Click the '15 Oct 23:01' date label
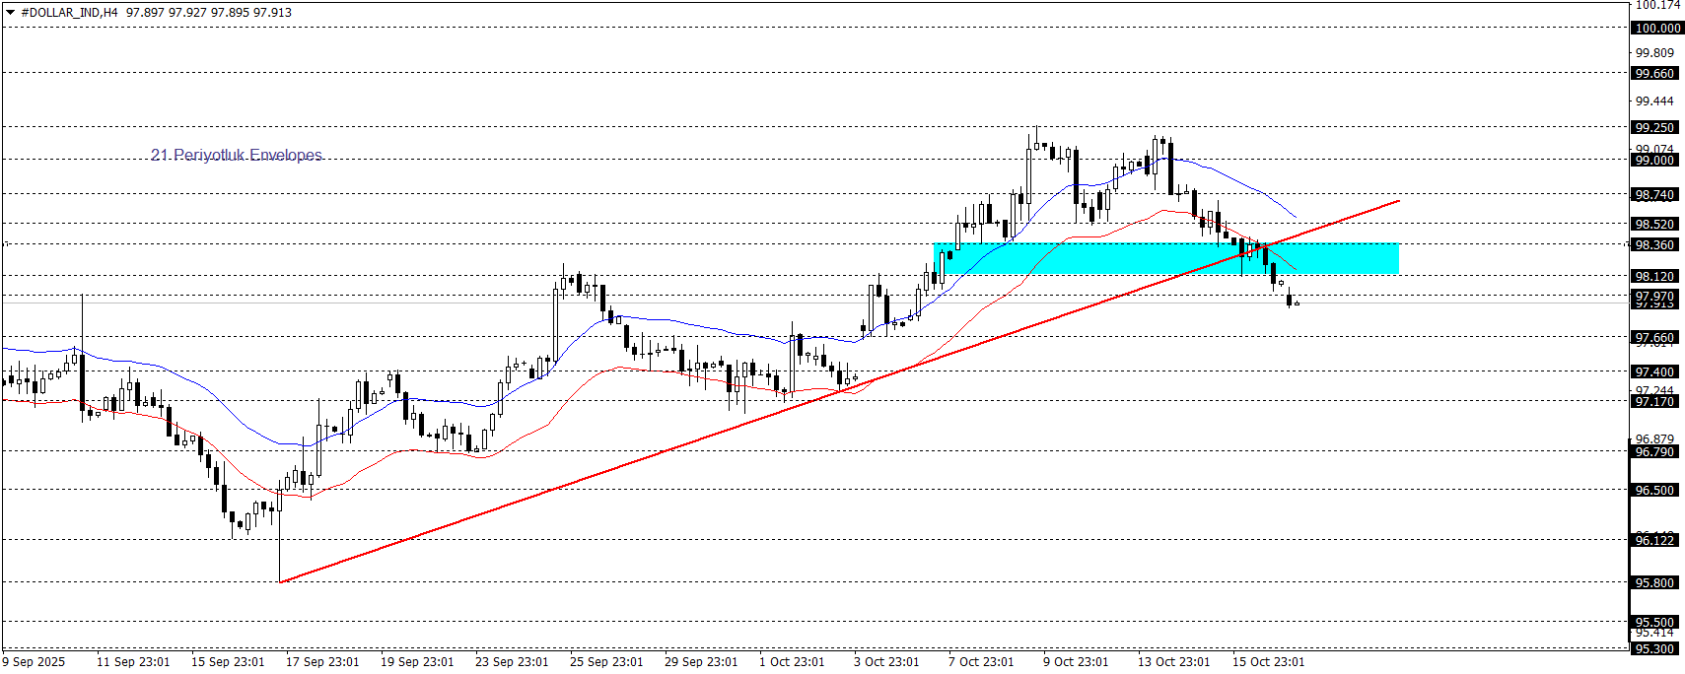Screen dimensions: 1685x674 [x=1268, y=661]
